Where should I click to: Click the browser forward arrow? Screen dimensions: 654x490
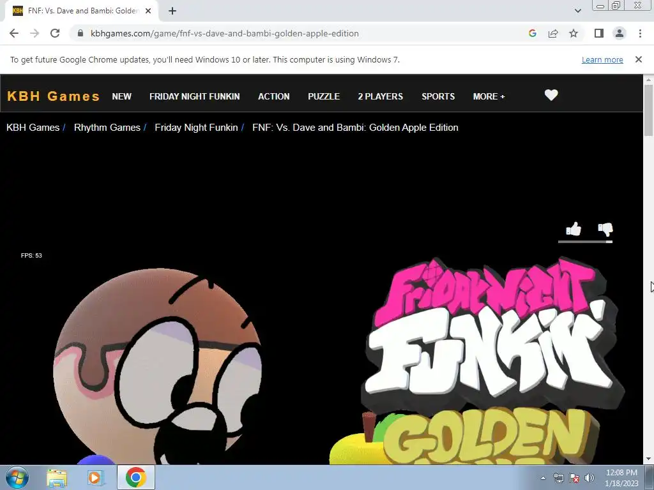(34, 33)
